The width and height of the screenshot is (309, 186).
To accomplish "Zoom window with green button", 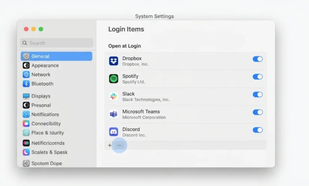I will click(41, 29).
